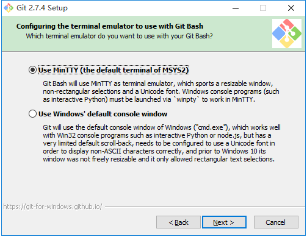
Task: Cancel the Git setup
Action: click(276, 222)
